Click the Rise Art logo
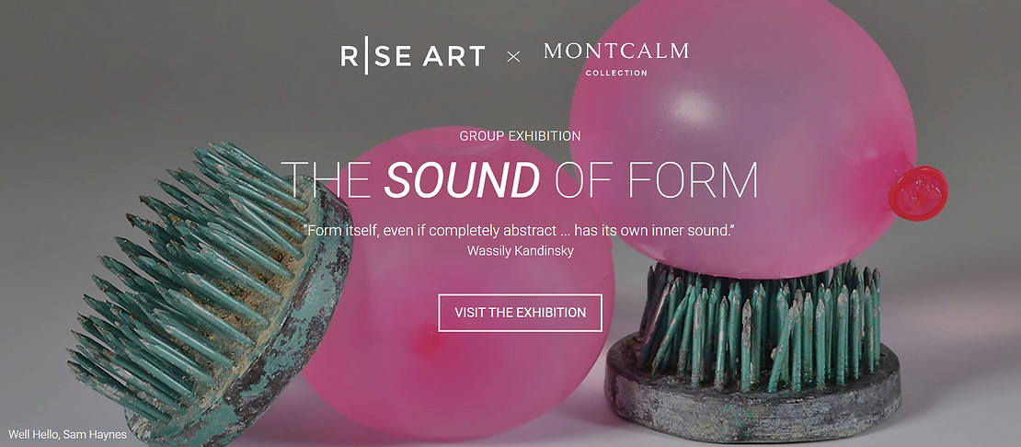The width and height of the screenshot is (1021, 447). point(412,56)
